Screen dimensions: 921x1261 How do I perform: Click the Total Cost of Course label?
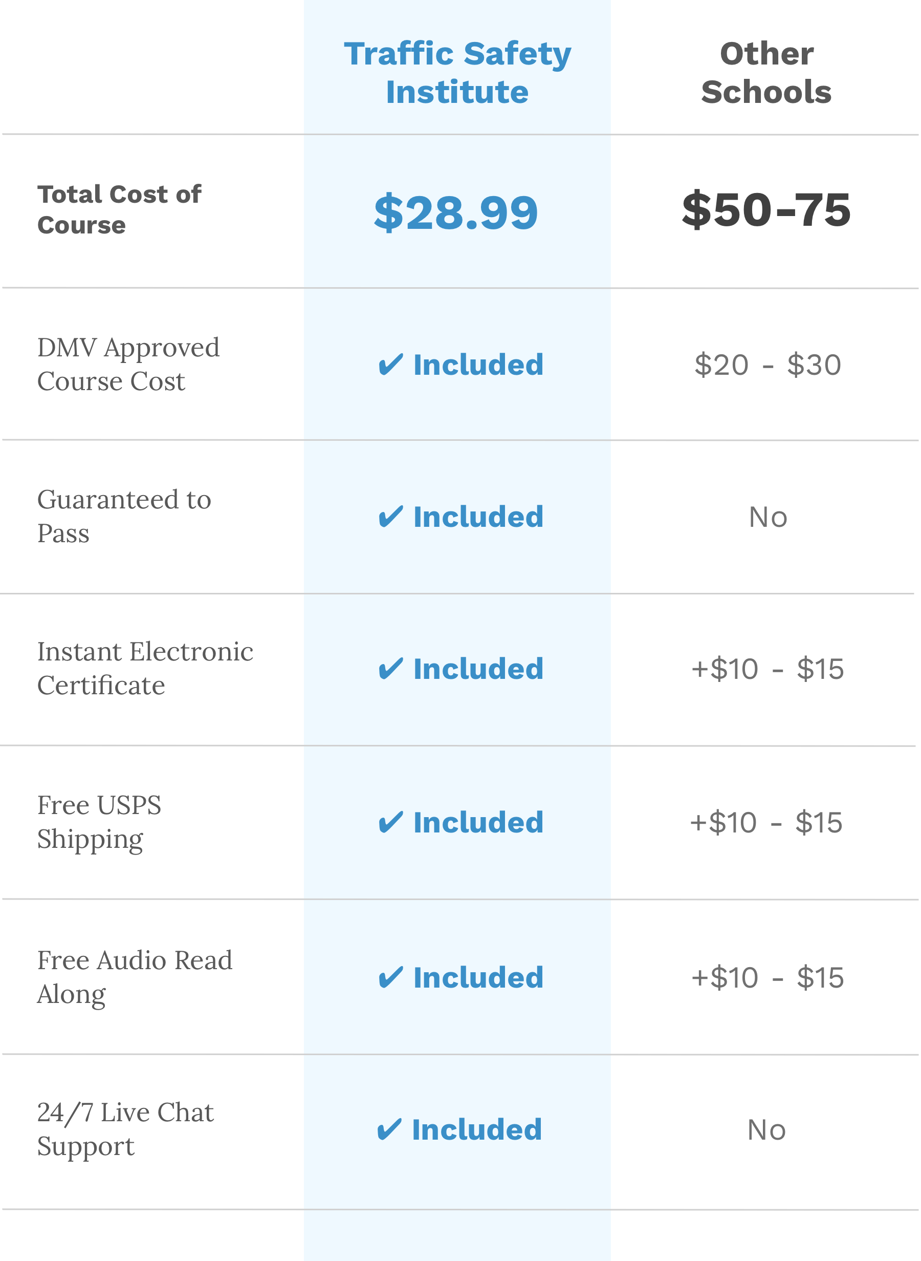(x=119, y=210)
